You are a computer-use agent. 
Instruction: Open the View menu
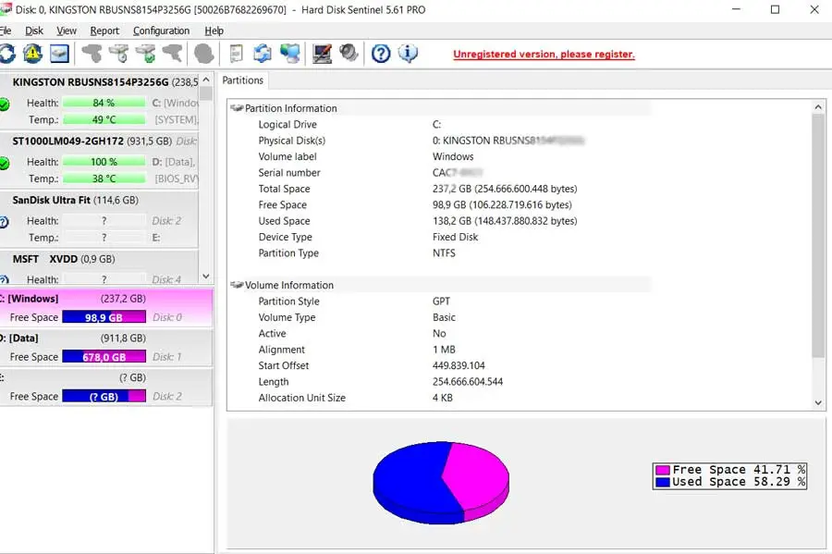coord(67,31)
